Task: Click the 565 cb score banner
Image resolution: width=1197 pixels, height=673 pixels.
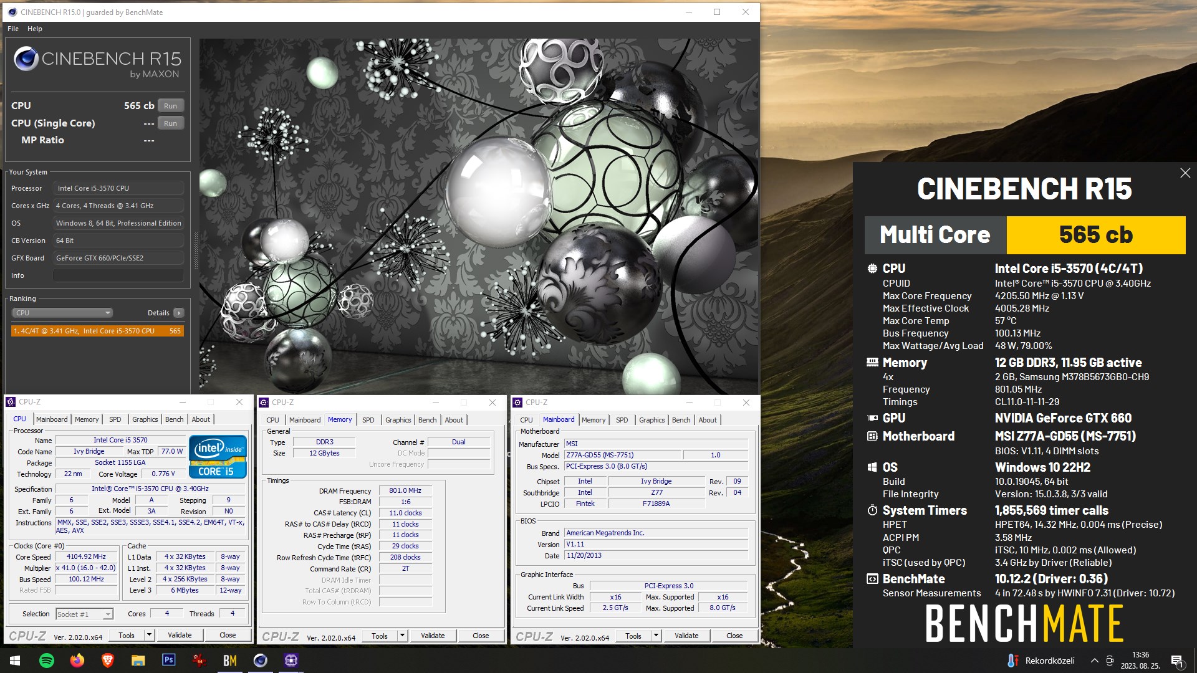Action: 1096,235
